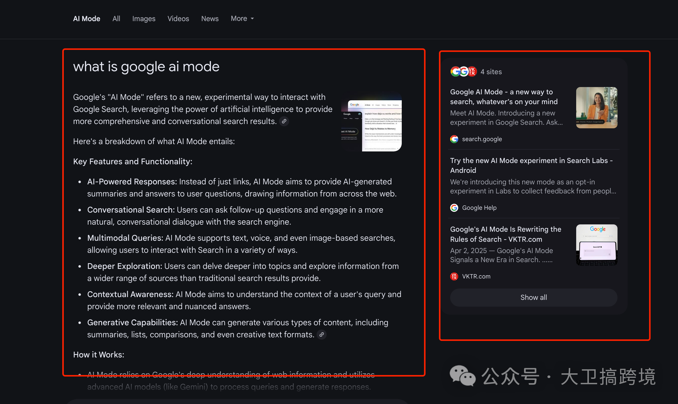678x404 pixels.
Task: Open the All results tab
Action: coord(116,19)
